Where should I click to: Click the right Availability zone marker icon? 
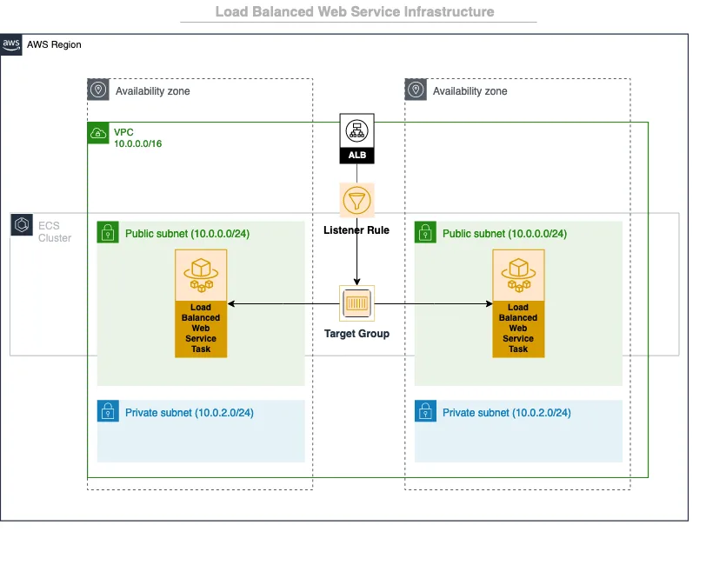coord(415,90)
